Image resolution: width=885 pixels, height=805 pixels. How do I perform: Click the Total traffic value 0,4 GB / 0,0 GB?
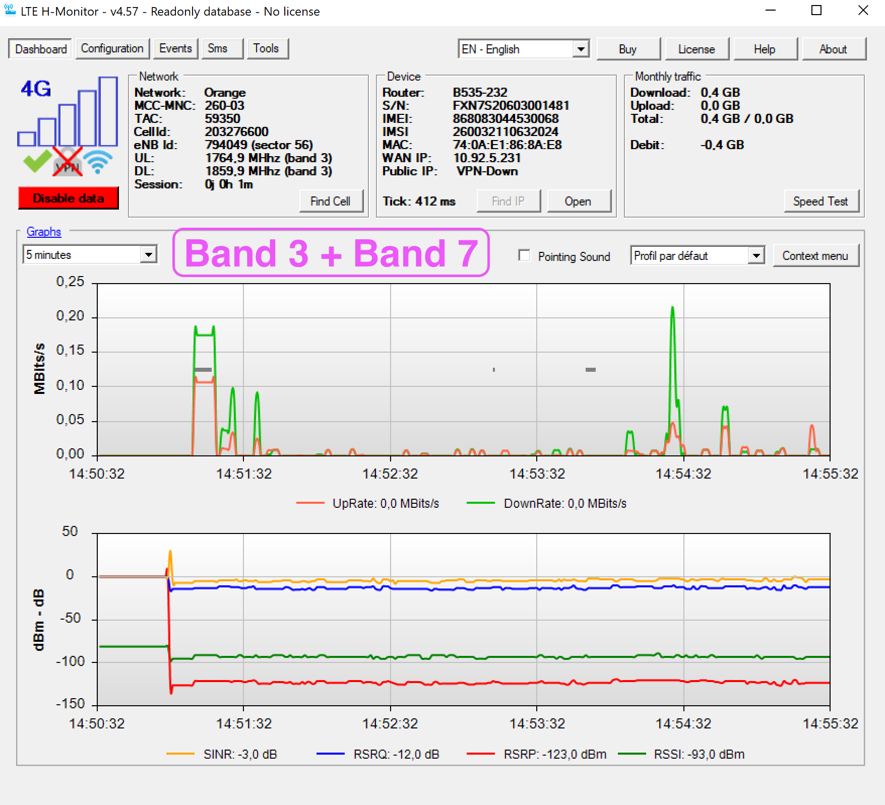tap(747, 118)
